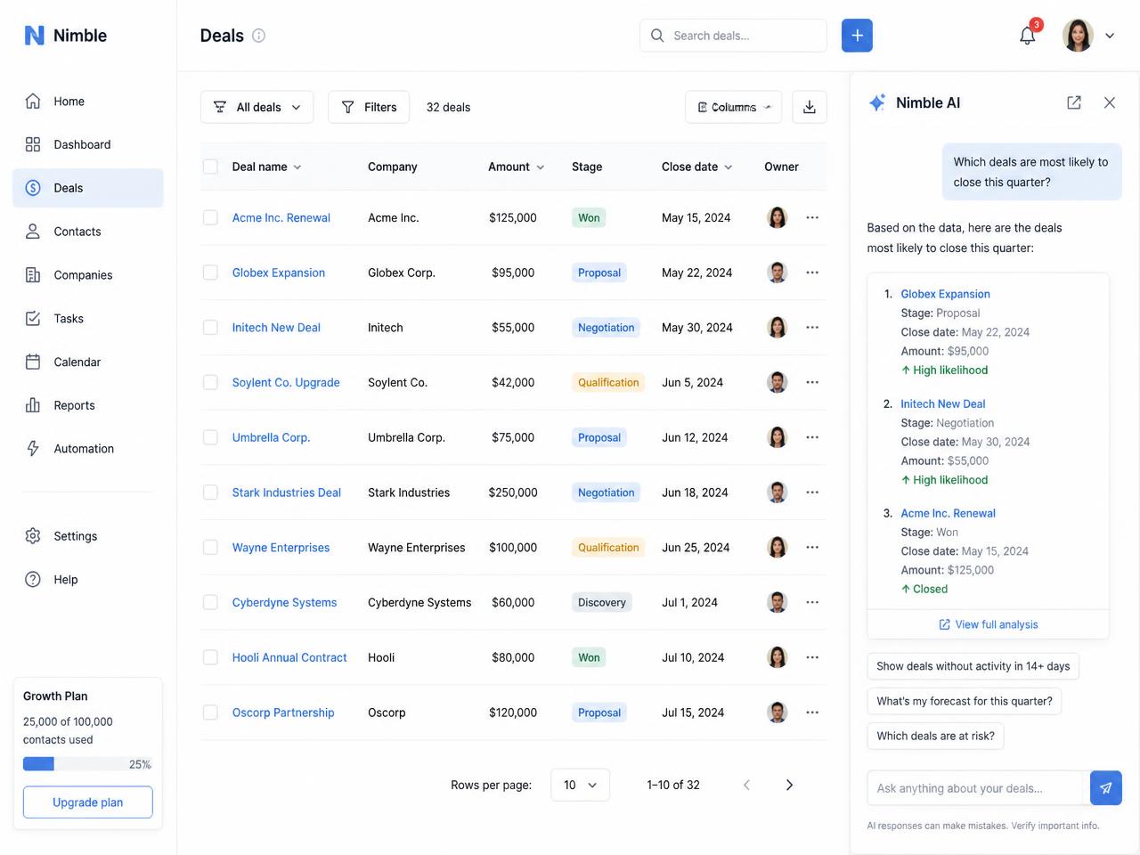Open more options for Oscorp Partnership
The image size is (1140, 855).
(812, 712)
